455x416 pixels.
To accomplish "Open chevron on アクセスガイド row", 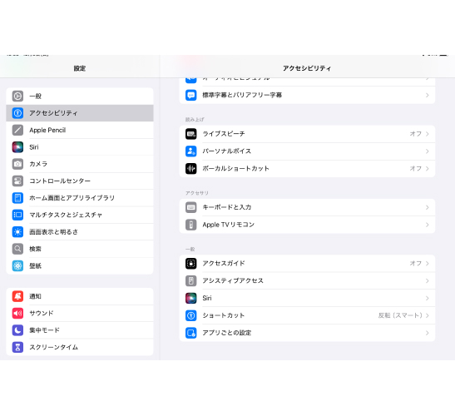I will [x=428, y=263].
